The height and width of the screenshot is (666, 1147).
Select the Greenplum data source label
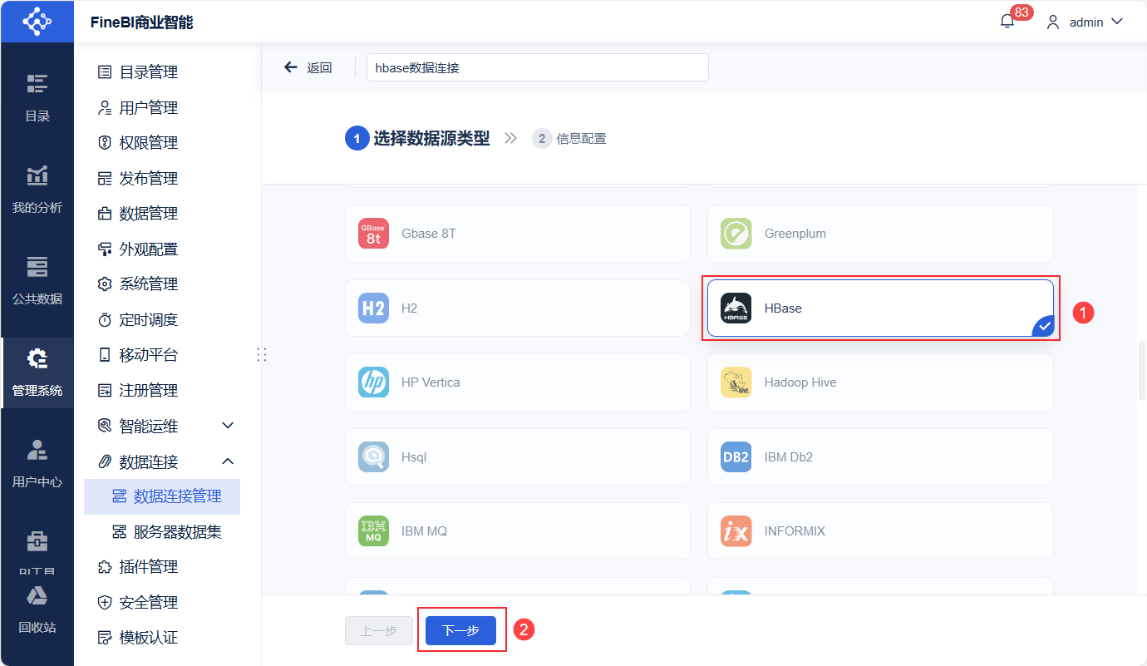tap(795, 234)
